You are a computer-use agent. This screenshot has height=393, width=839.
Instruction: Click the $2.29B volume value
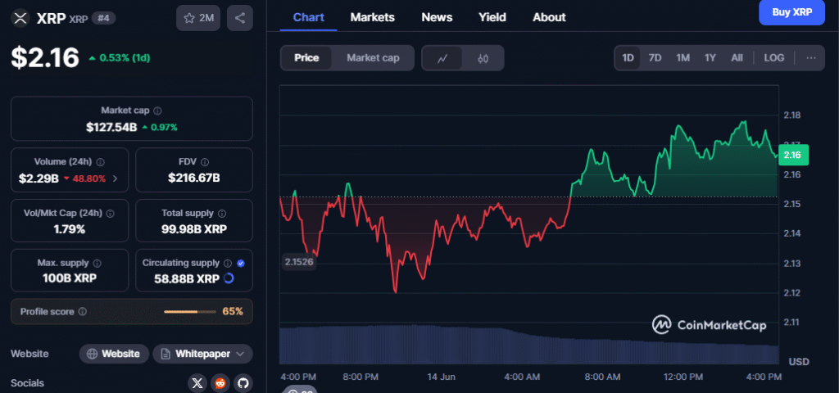(39, 178)
